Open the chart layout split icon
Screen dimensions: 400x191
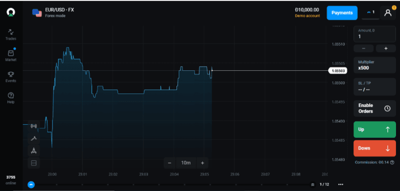pos(33,163)
